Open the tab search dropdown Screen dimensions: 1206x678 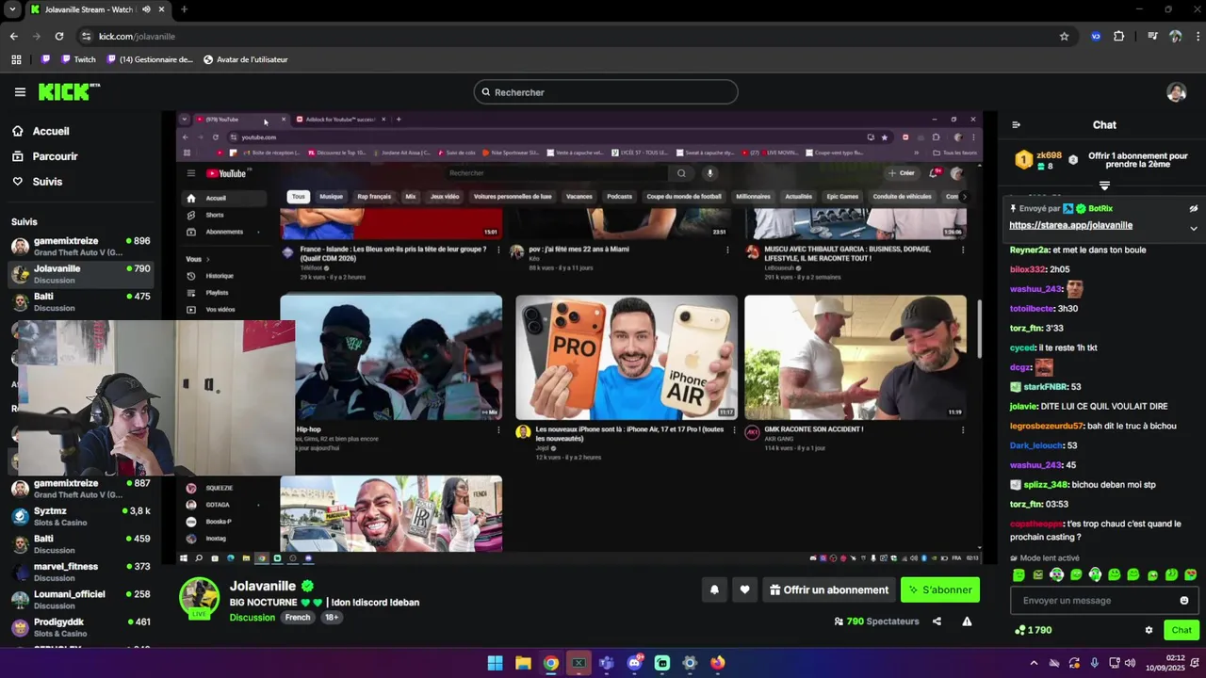tap(12, 9)
